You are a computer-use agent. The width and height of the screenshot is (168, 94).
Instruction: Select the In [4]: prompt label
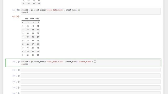click(16, 10)
